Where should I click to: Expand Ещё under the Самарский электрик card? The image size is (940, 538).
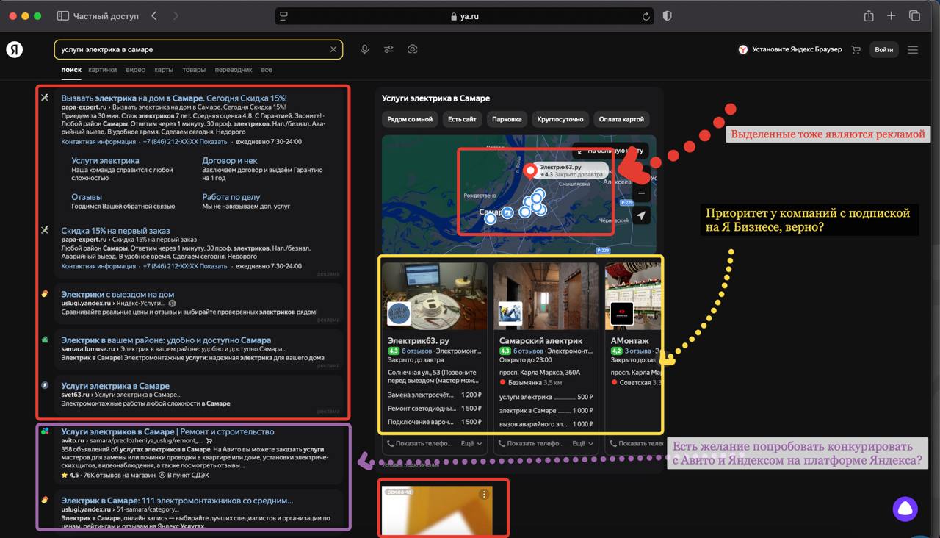point(582,444)
